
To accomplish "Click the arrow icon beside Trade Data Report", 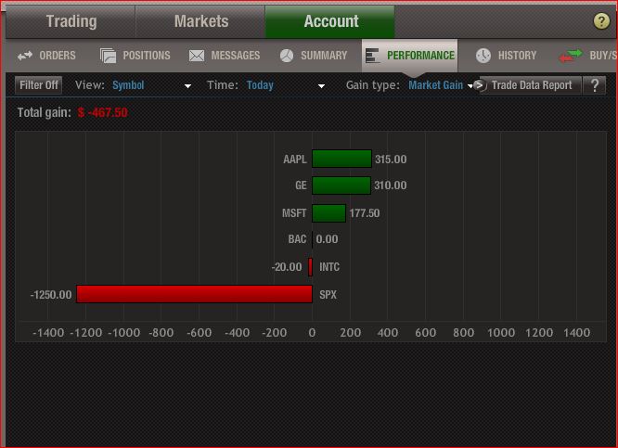I will 479,84.
